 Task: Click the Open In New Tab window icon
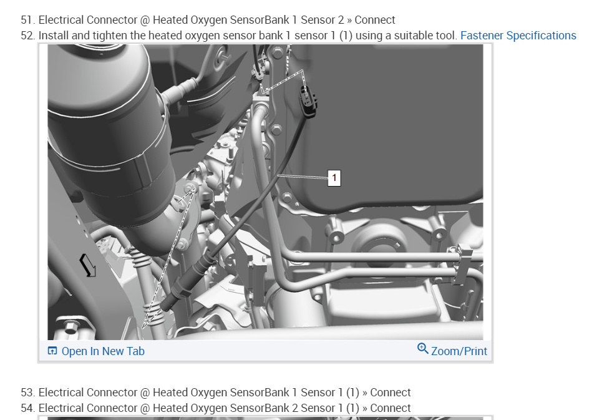click(52, 351)
